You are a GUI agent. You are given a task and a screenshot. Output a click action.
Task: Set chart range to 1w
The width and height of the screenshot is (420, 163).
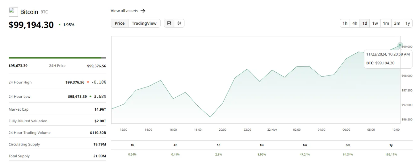[x=375, y=23]
